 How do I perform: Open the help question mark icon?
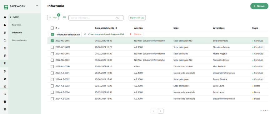(x=5, y=102)
